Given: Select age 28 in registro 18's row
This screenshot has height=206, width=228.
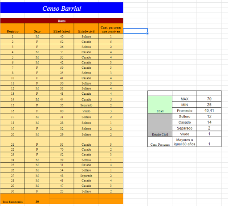Looking at the screenshot, I should [61, 122].
